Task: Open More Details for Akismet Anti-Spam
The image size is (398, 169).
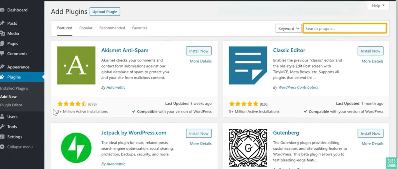Action: pos(201,61)
